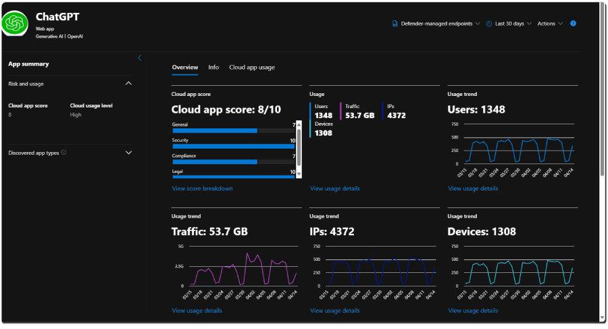
Task: Open View usage details under Users trend
Action: [473, 188]
